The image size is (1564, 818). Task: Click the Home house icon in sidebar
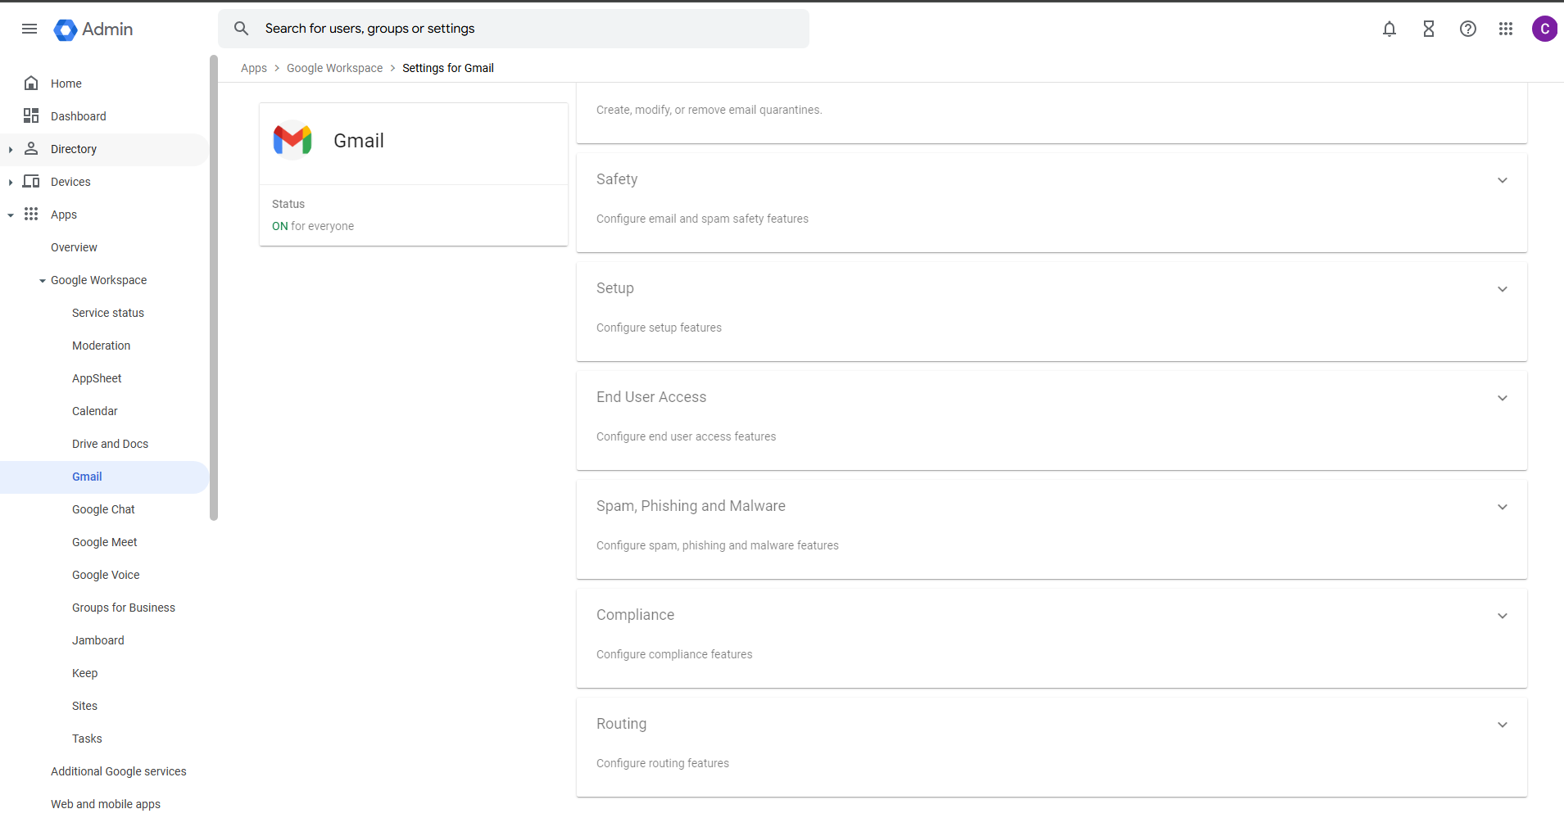pyautogui.click(x=31, y=83)
